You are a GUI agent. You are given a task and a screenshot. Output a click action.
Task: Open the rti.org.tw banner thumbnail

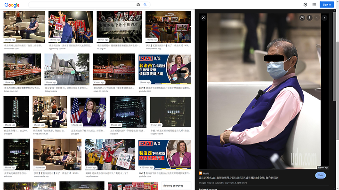coord(119,27)
